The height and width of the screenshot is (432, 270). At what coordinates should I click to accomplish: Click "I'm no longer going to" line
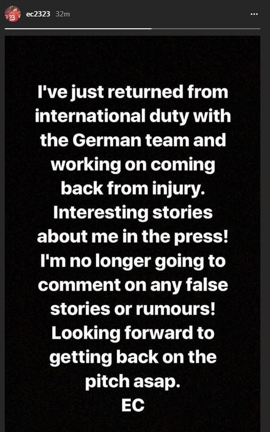point(133,261)
